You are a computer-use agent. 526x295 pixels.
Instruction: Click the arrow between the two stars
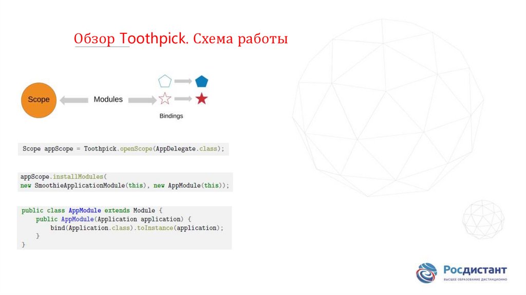183,99
